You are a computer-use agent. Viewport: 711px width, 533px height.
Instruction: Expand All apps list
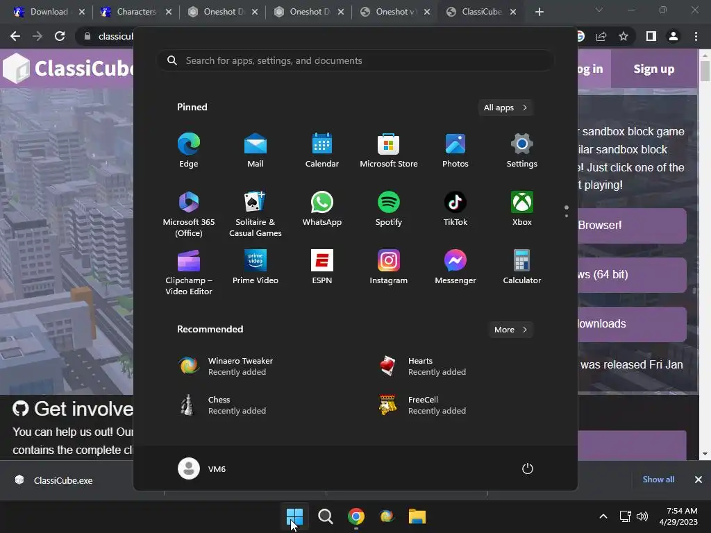[x=505, y=108]
